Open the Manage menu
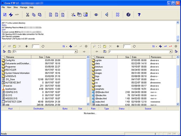181x136 pixels. (23, 7)
